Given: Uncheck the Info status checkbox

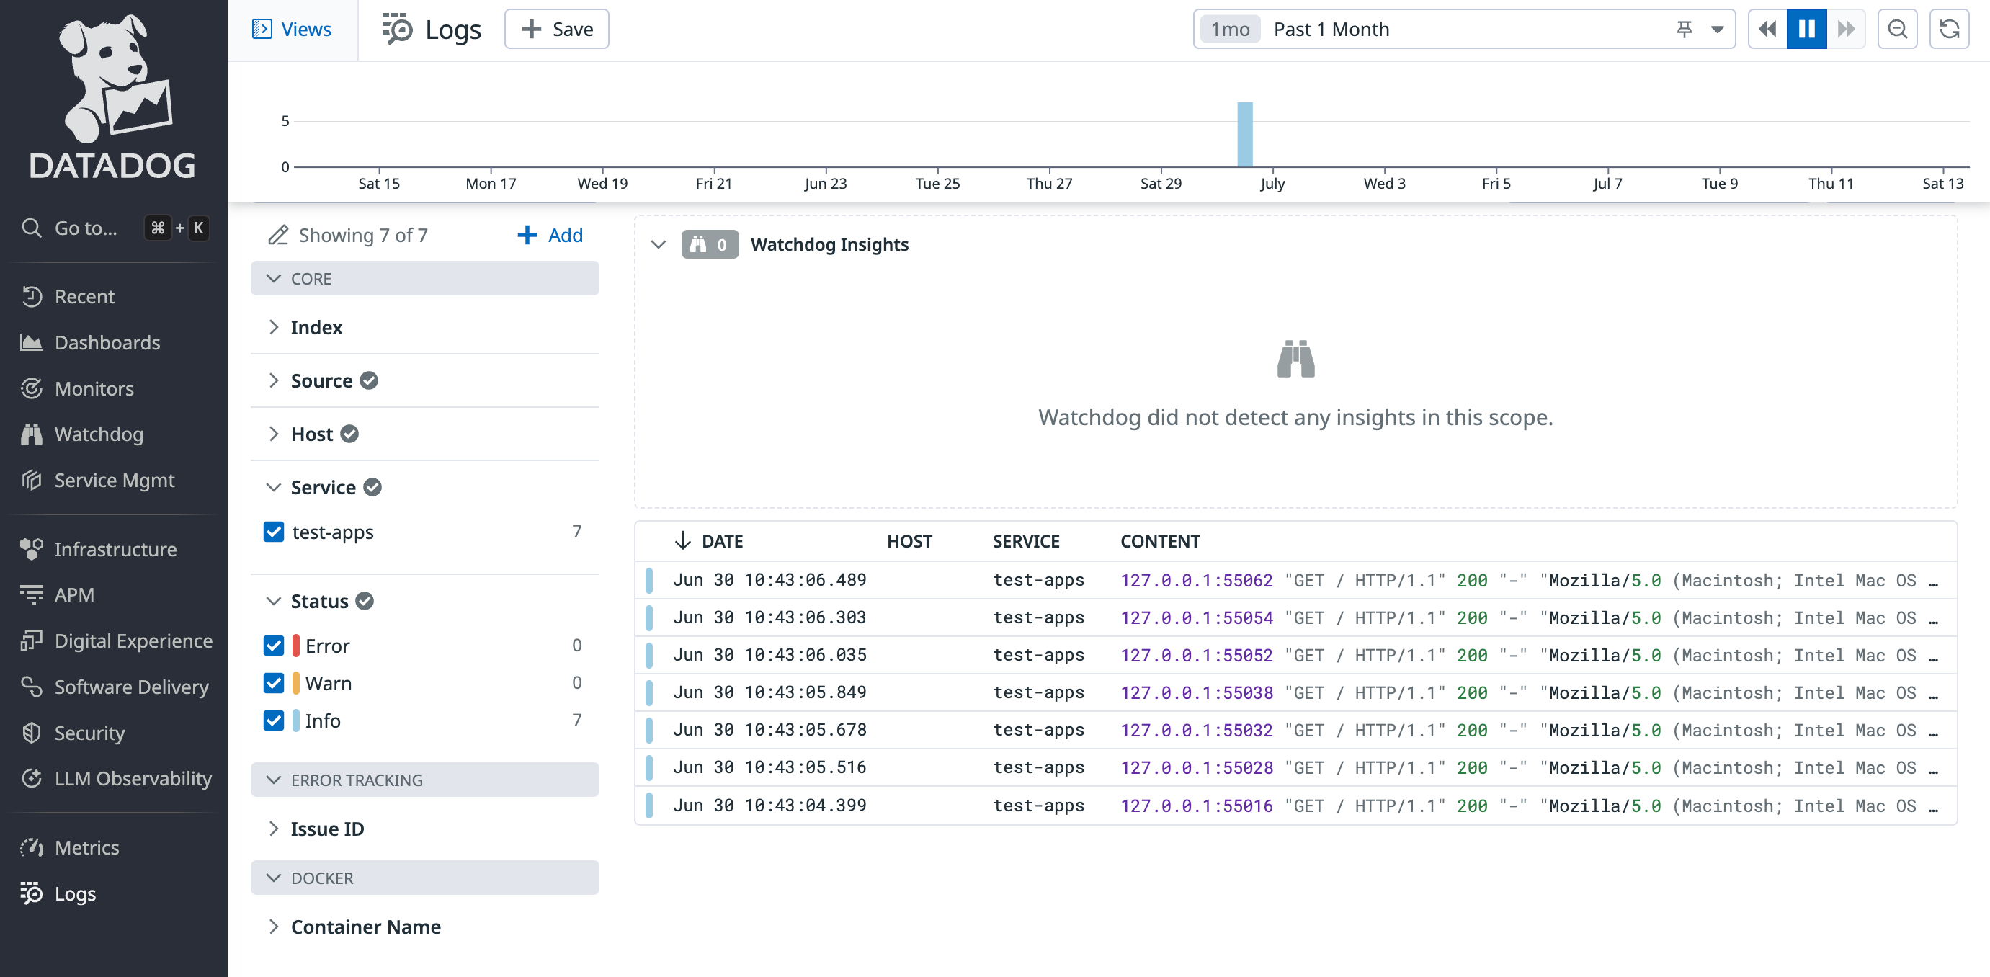Looking at the screenshot, I should 274,721.
